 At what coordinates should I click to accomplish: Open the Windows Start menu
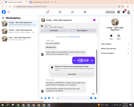click(2, 105)
